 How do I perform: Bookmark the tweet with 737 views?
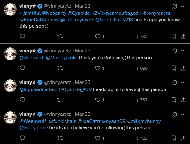[174, 36]
